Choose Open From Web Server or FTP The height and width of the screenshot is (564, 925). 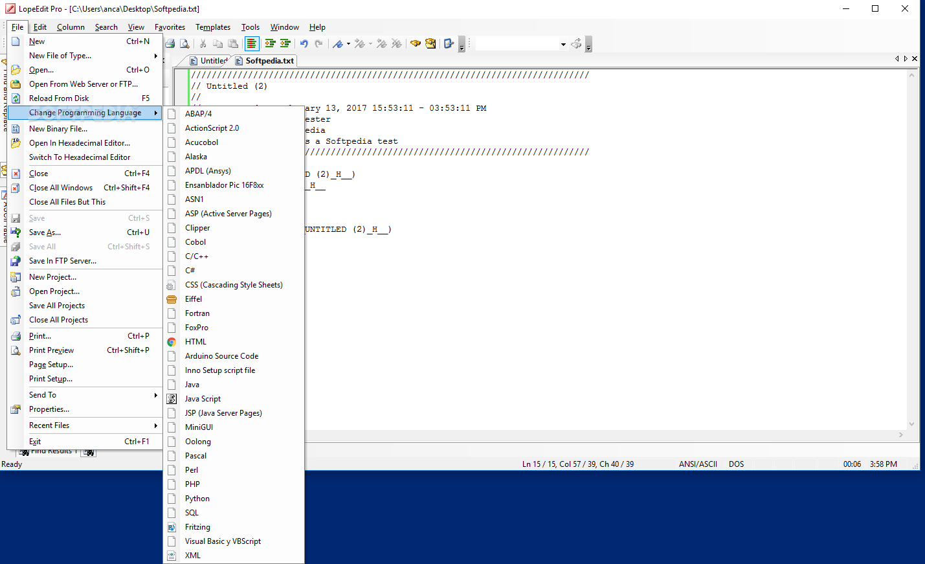pos(85,84)
